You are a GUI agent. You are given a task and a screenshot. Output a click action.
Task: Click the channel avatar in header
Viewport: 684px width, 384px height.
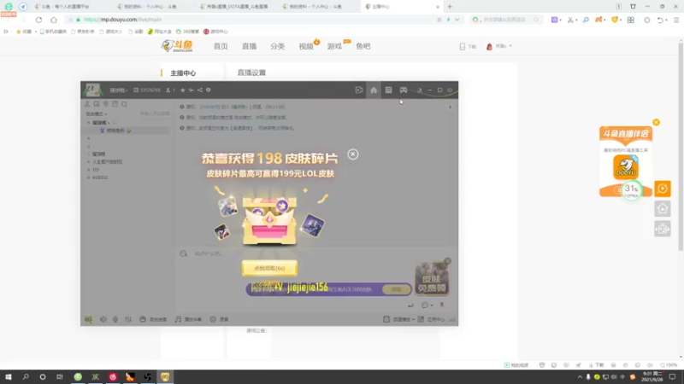click(92, 90)
